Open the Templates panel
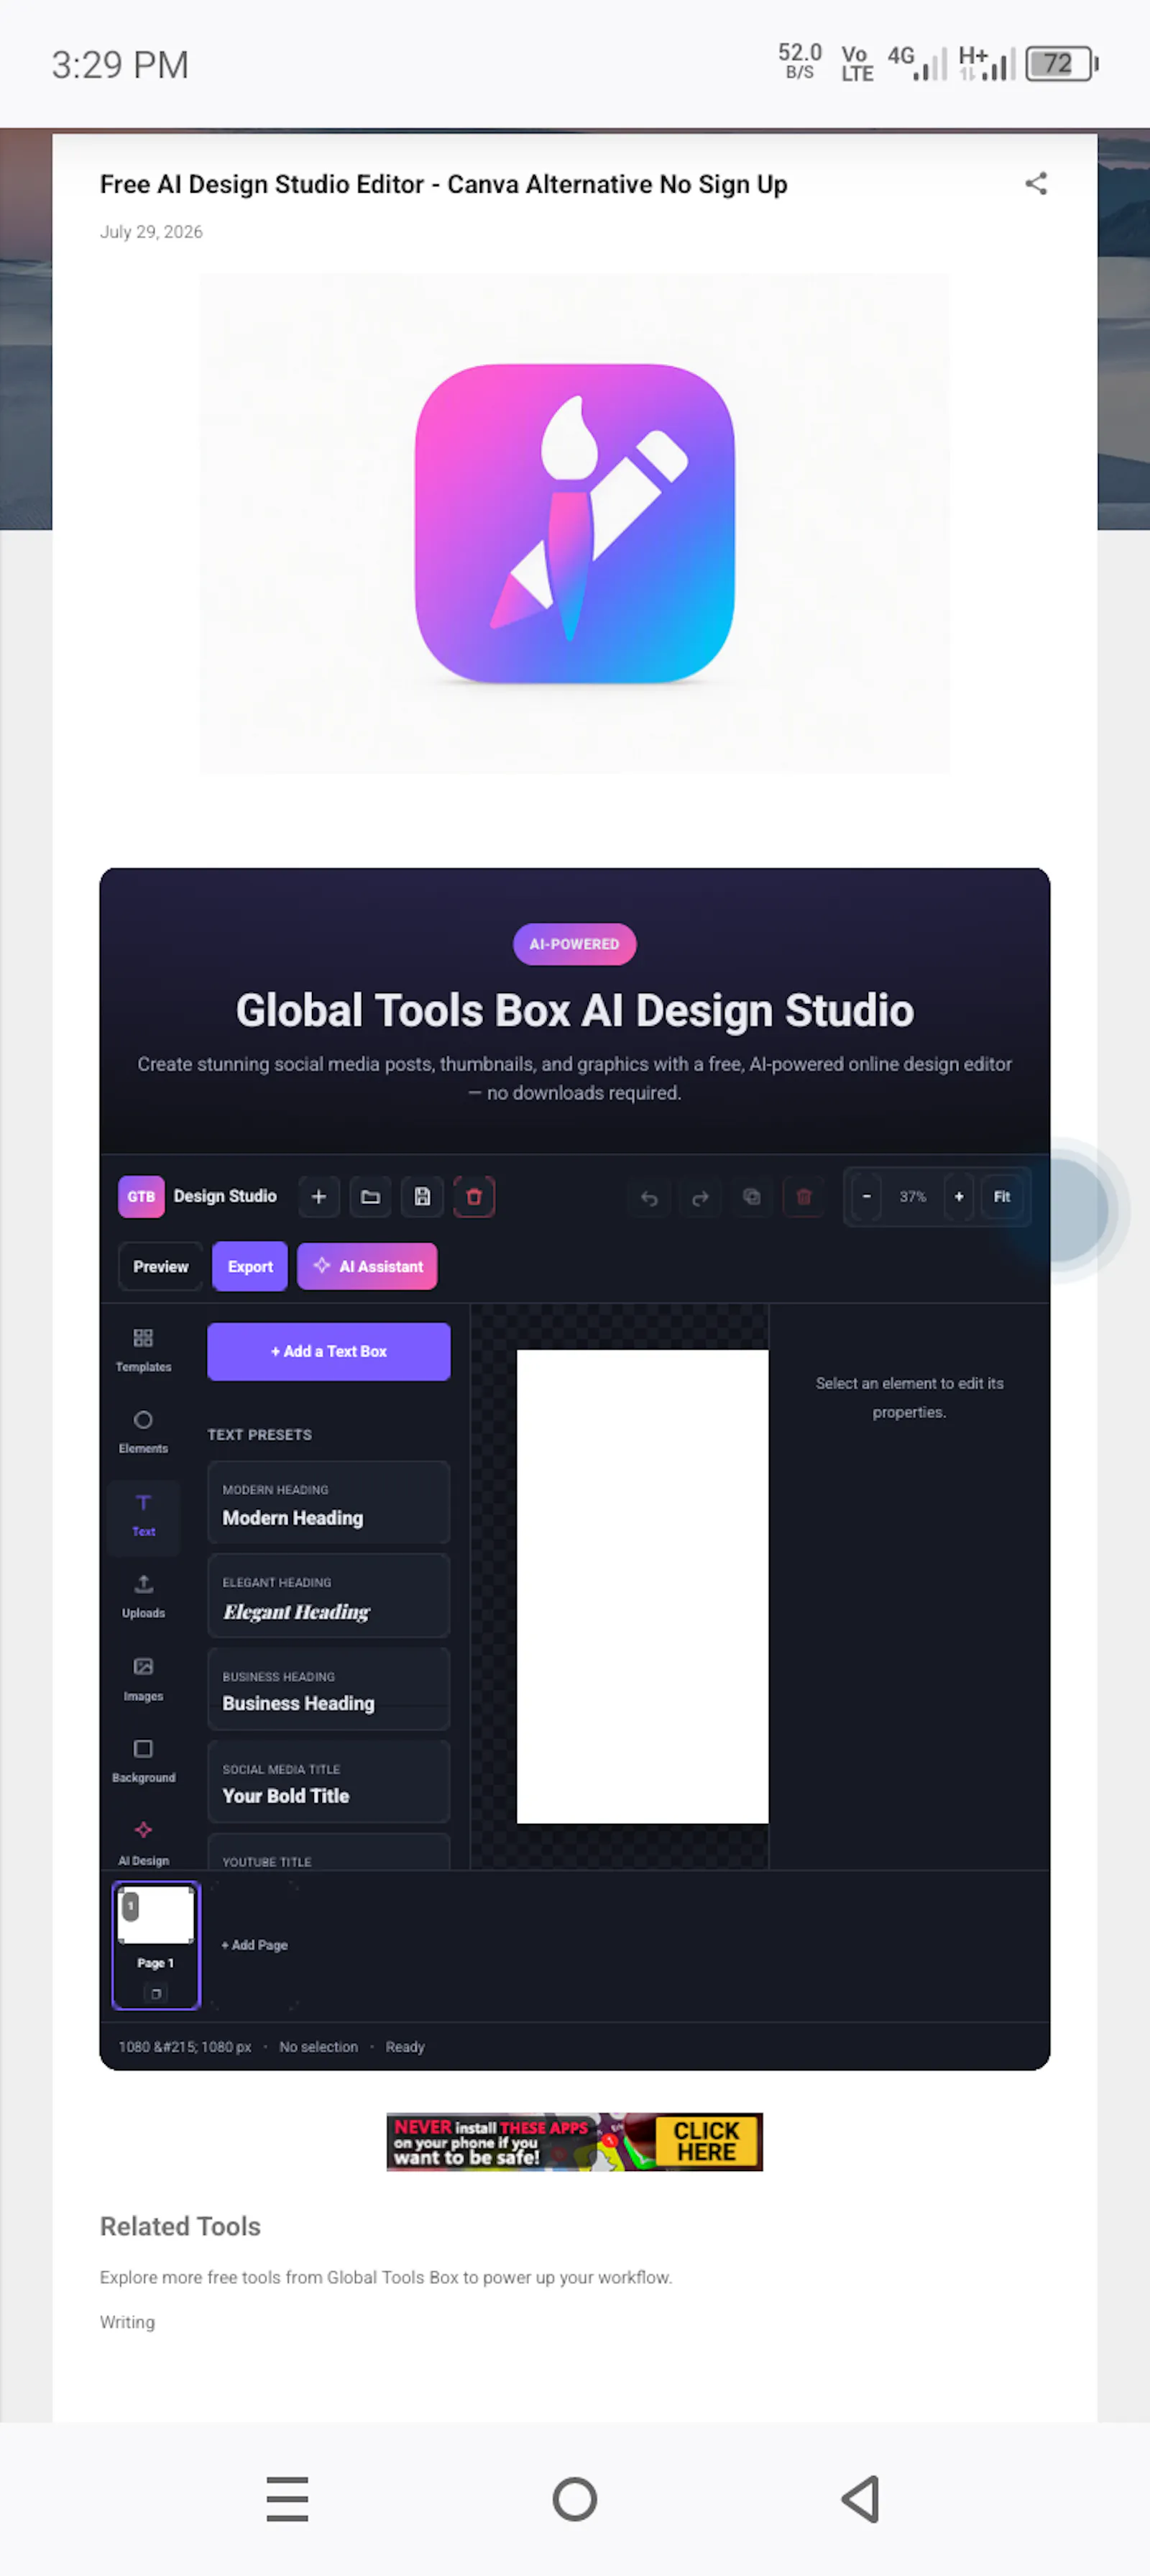This screenshot has height=2576, width=1150. [143, 1350]
